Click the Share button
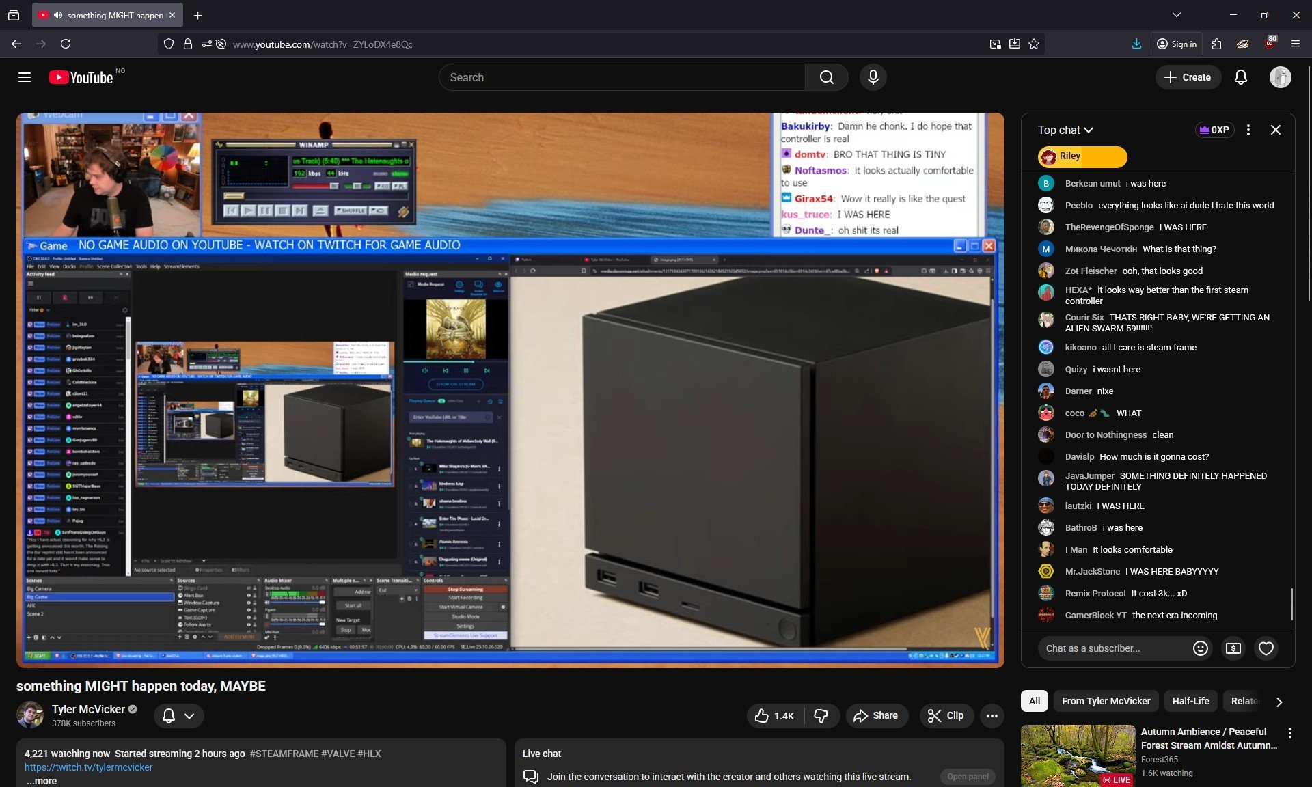 pyautogui.click(x=876, y=715)
